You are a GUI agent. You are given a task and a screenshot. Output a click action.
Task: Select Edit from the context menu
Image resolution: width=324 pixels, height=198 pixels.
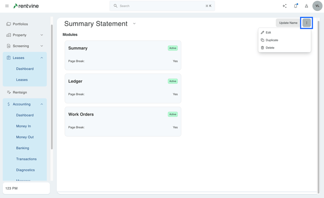point(268,33)
